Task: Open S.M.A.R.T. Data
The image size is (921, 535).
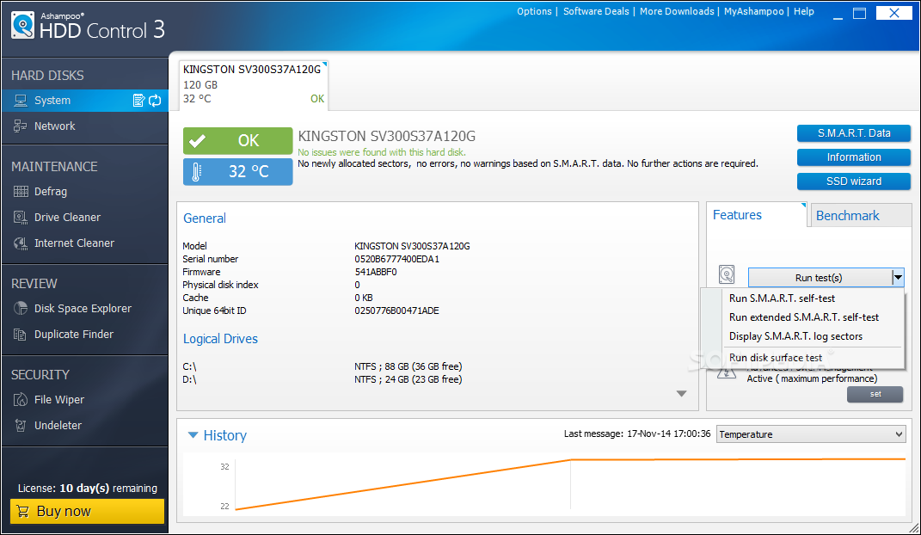Action: 853,133
